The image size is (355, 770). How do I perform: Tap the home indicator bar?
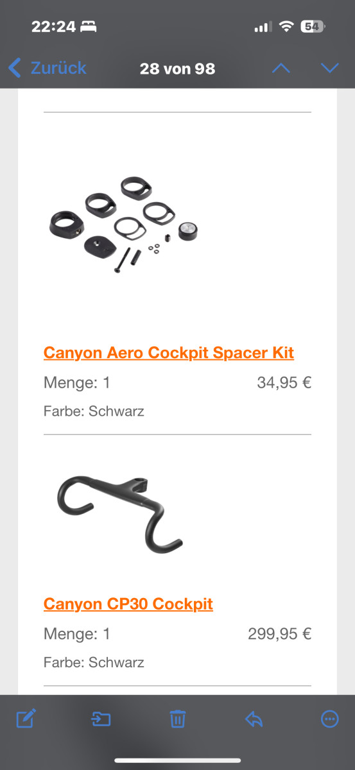click(177, 761)
